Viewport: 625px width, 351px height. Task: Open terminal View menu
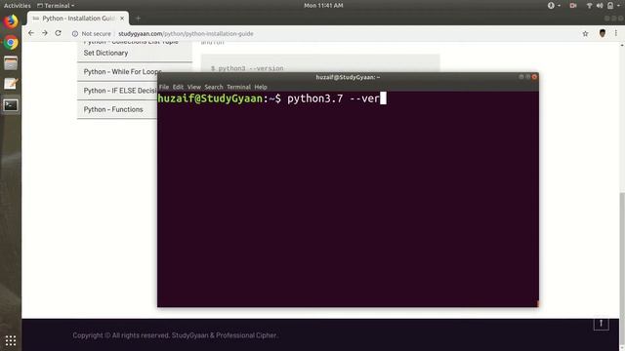click(194, 87)
